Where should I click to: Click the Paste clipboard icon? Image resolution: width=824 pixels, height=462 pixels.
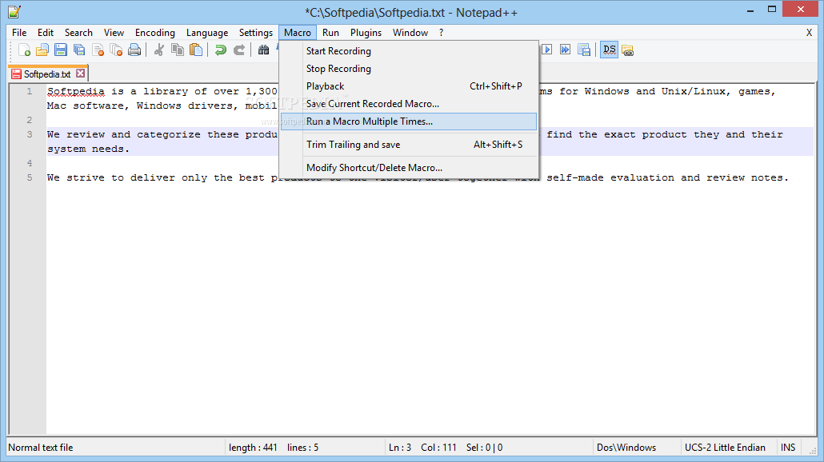point(196,50)
